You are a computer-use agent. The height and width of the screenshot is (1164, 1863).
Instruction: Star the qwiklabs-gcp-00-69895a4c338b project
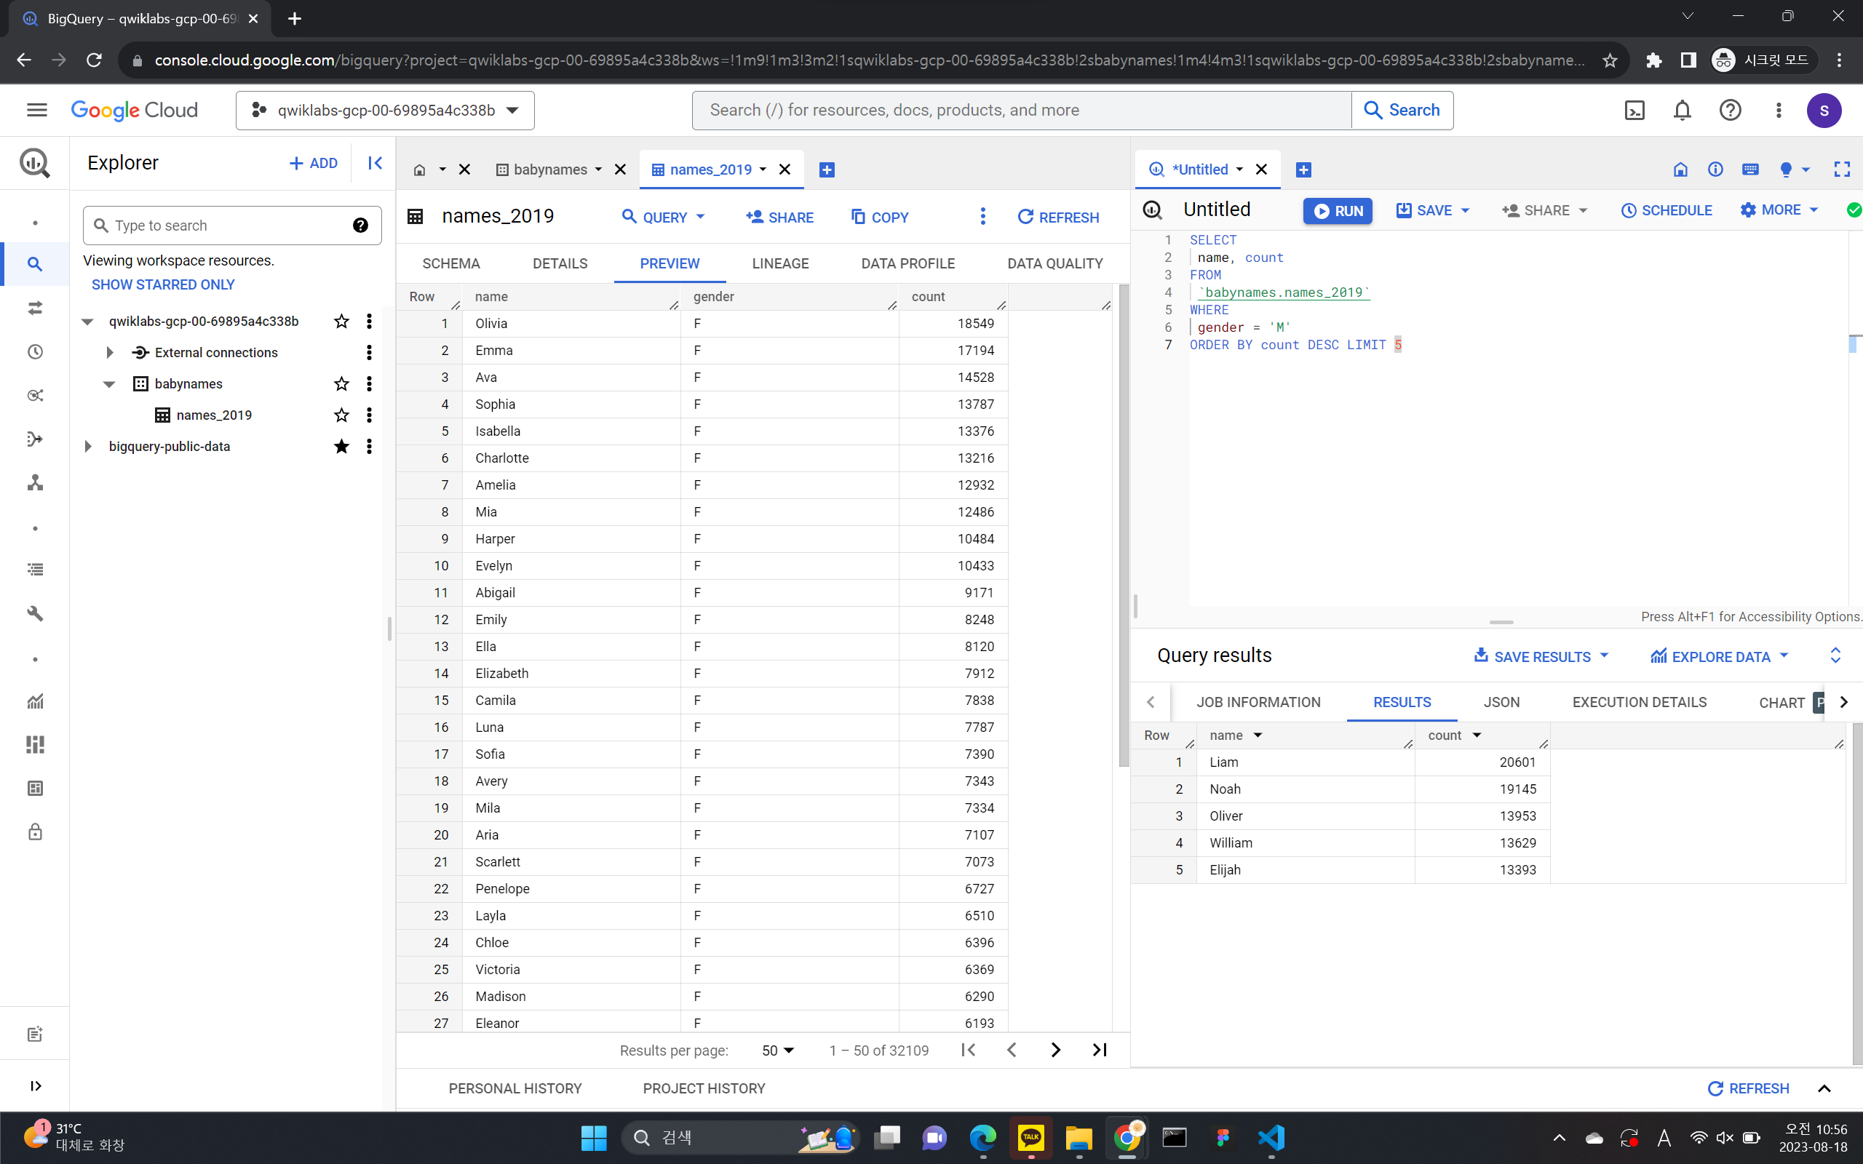pos(341,321)
